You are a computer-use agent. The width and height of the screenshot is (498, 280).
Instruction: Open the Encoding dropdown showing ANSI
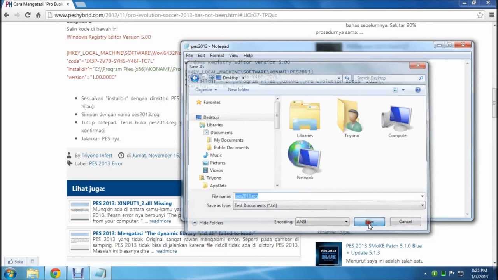322,222
